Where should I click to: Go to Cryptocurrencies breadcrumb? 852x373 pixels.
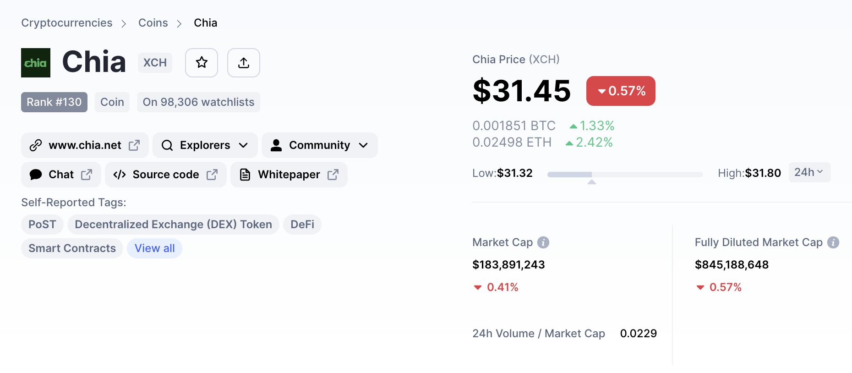[67, 23]
